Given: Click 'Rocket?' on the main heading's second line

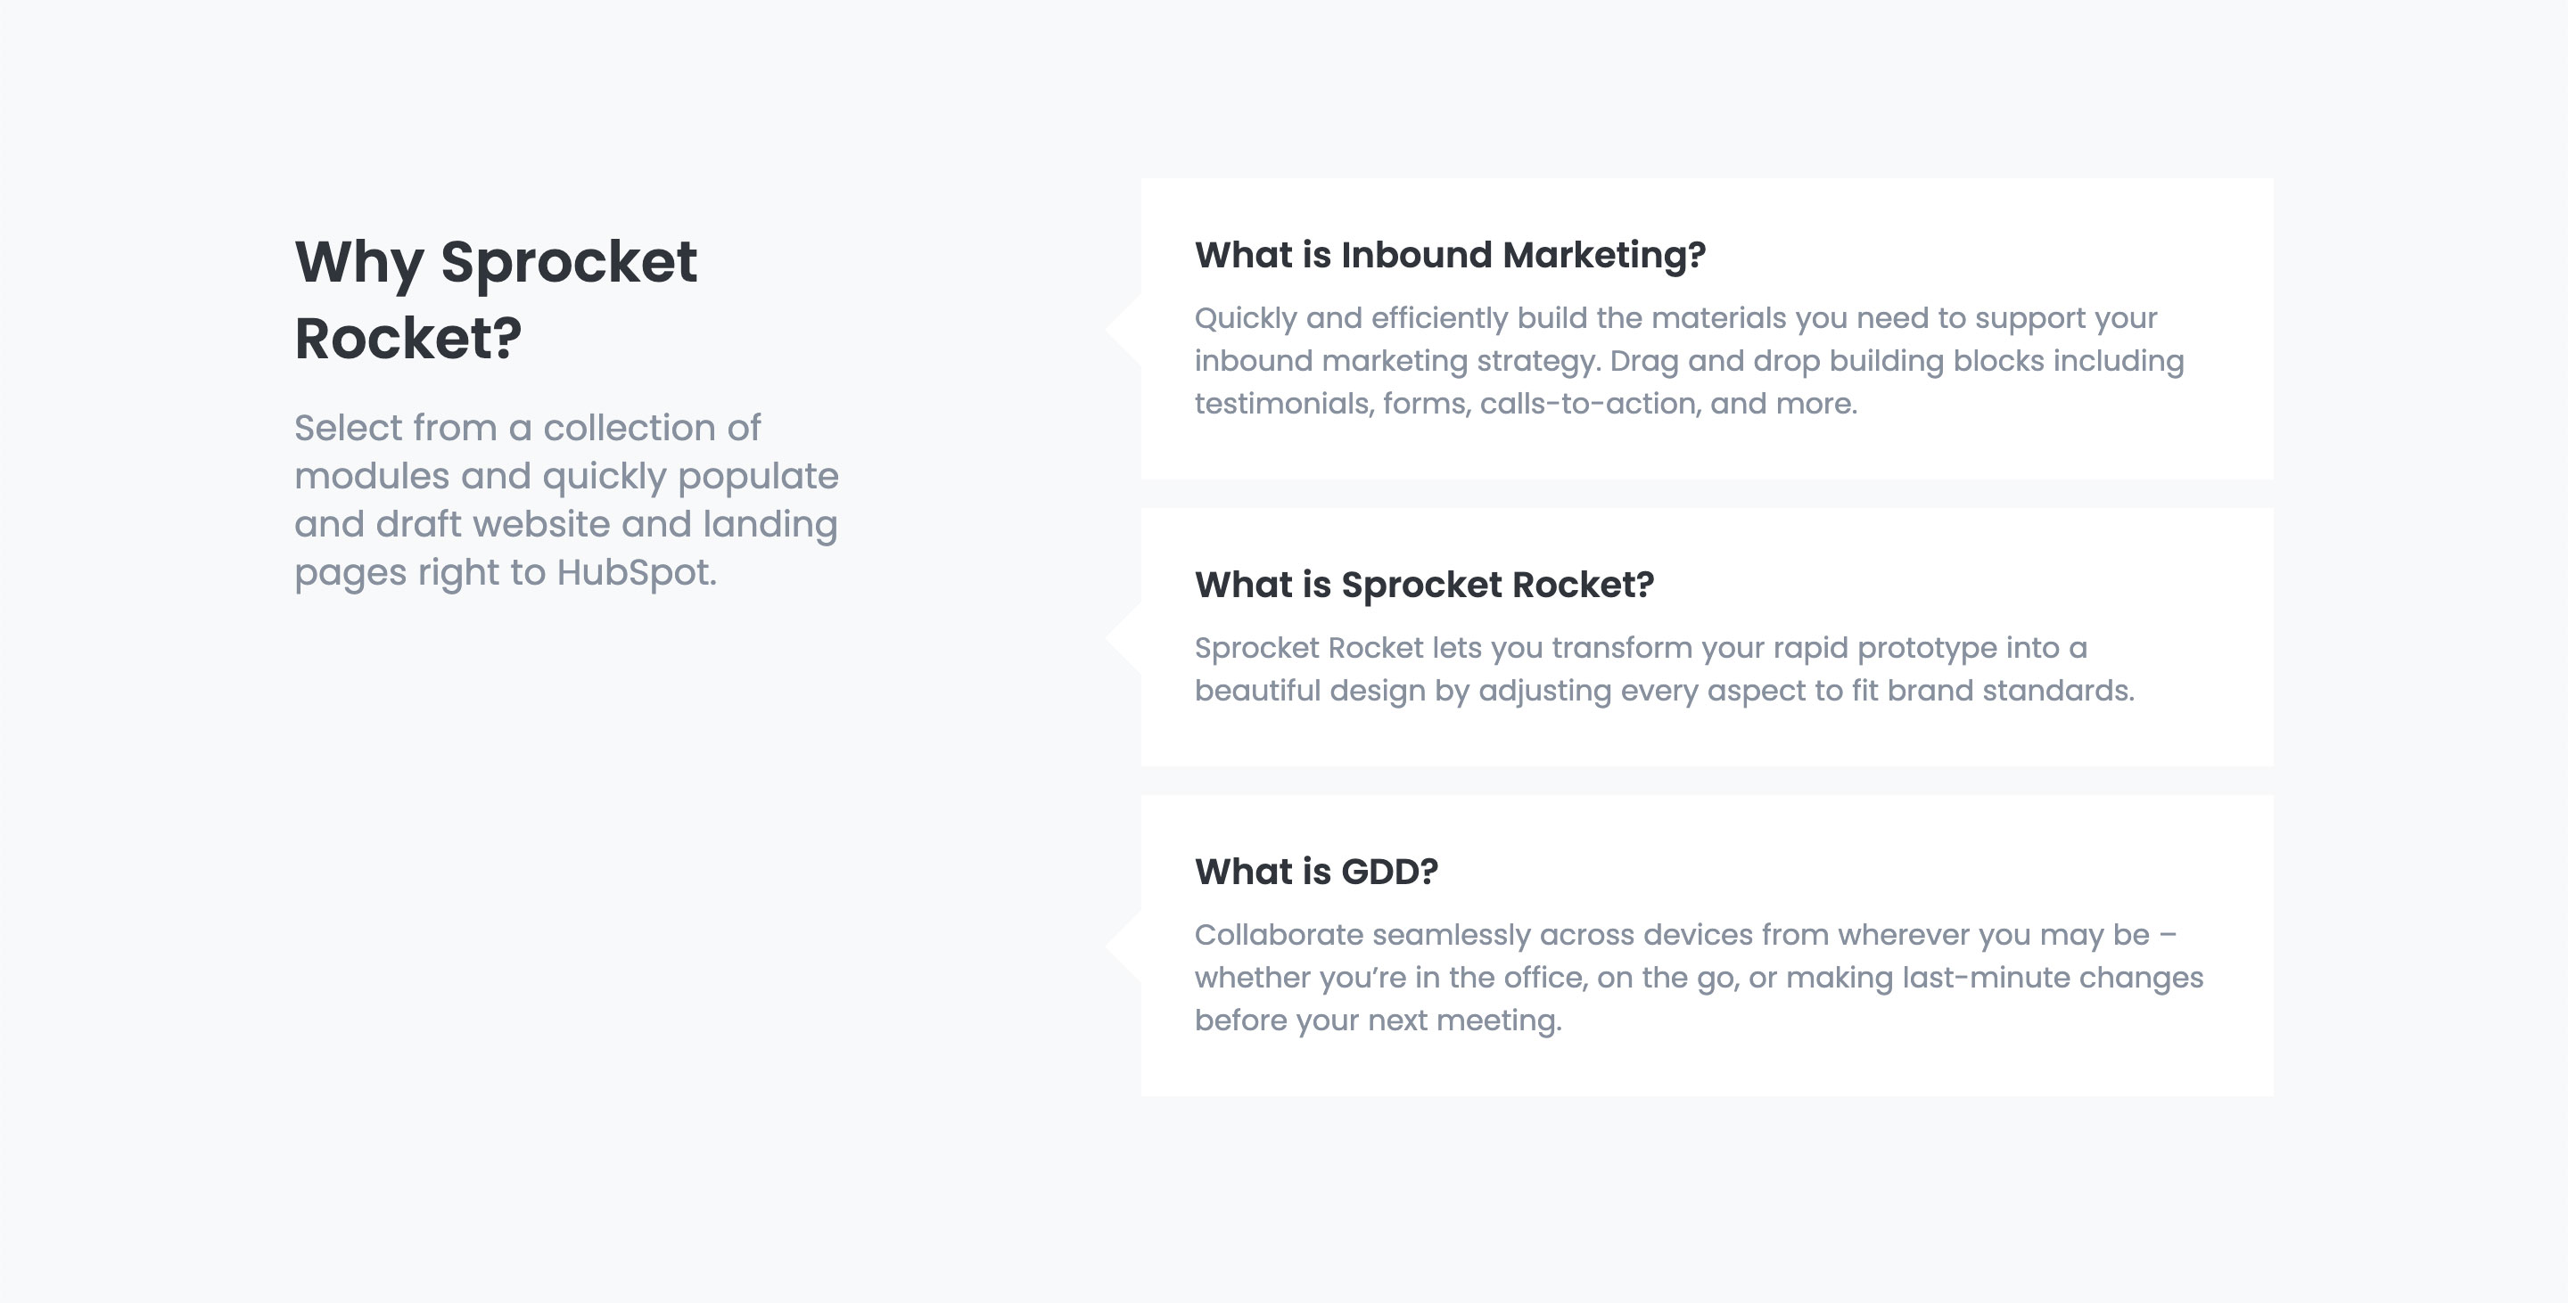Looking at the screenshot, I should coord(407,339).
